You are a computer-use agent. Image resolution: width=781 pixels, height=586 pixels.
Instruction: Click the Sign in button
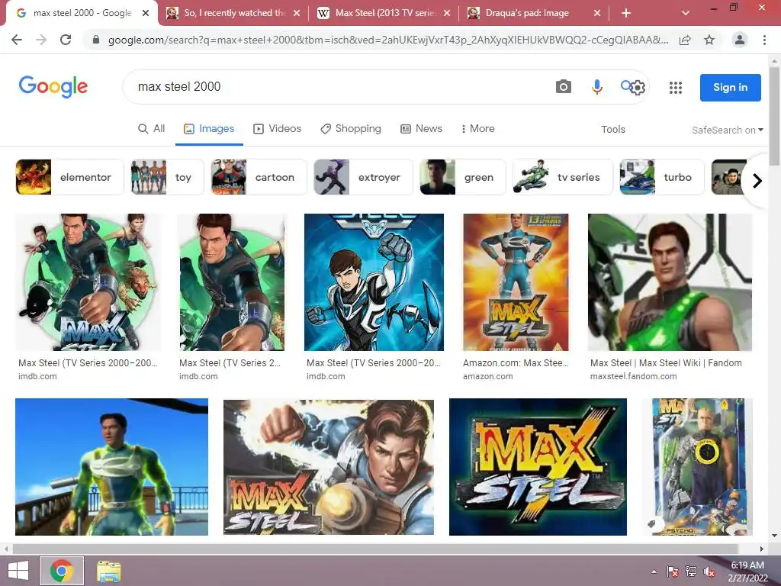730,87
